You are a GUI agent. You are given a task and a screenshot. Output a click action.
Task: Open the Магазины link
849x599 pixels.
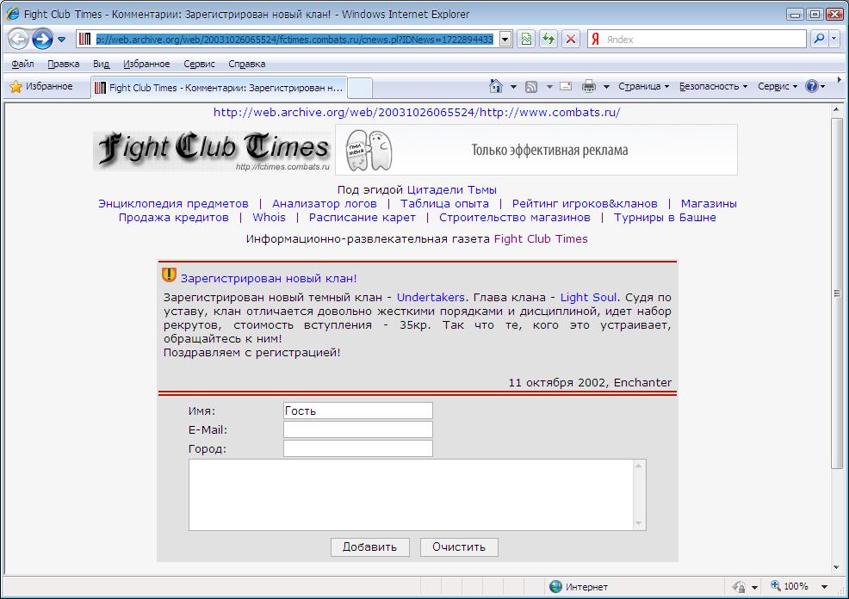(709, 204)
